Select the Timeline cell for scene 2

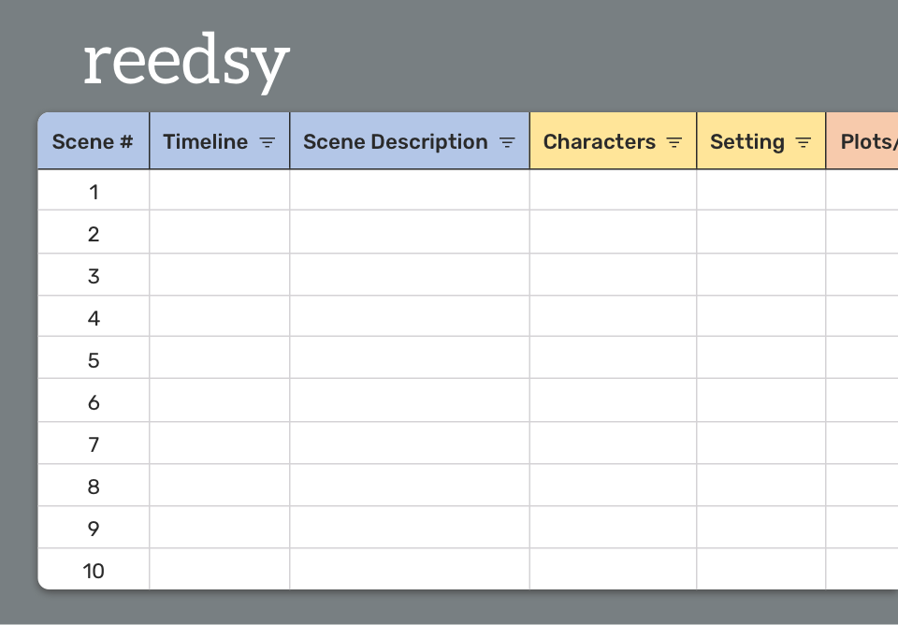click(220, 234)
